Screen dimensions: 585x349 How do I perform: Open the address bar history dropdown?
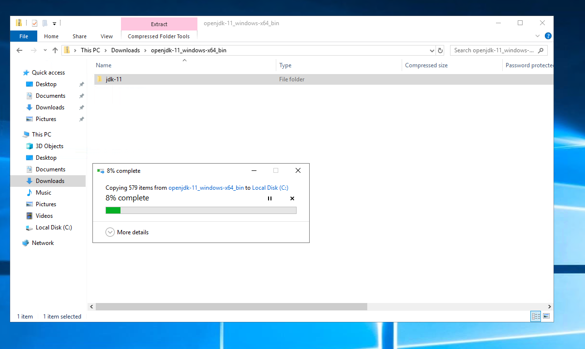tap(432, 50)
